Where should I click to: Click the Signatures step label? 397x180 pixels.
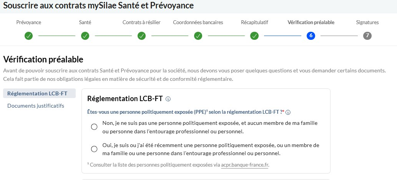coord(367,23)
